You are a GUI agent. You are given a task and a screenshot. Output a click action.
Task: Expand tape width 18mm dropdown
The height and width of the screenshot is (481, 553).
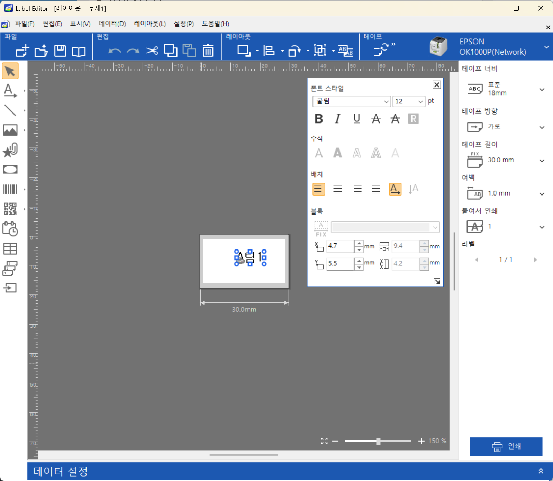(542, 90)
